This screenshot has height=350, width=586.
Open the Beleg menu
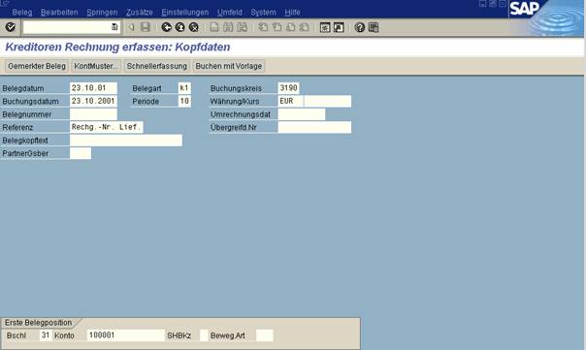[x=22, y=12]
